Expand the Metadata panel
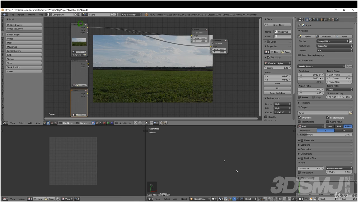The image size is (358, 202). tap(305, 103)
